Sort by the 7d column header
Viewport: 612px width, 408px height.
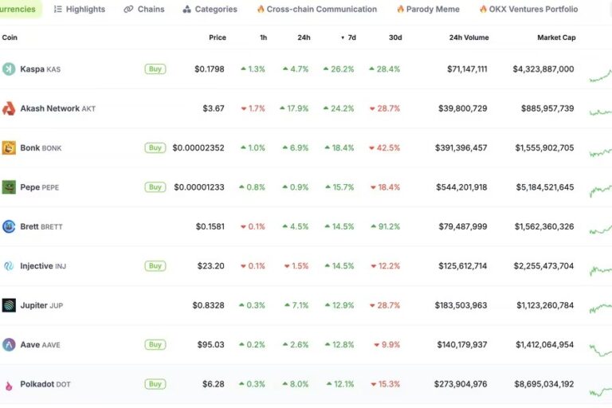click(348, 37)
